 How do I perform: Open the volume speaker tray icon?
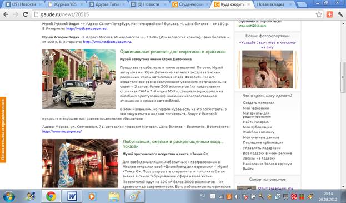(x=237, y=196)
